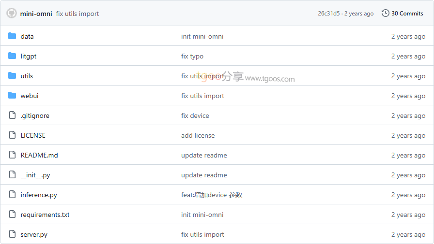Open the 'add license' commit message
434x244 pixels.
click(x=198, y=135)
